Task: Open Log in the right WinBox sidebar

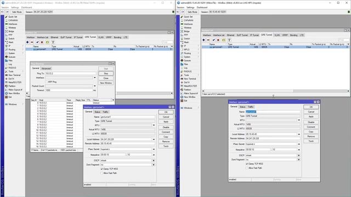Action: point(185,68)
